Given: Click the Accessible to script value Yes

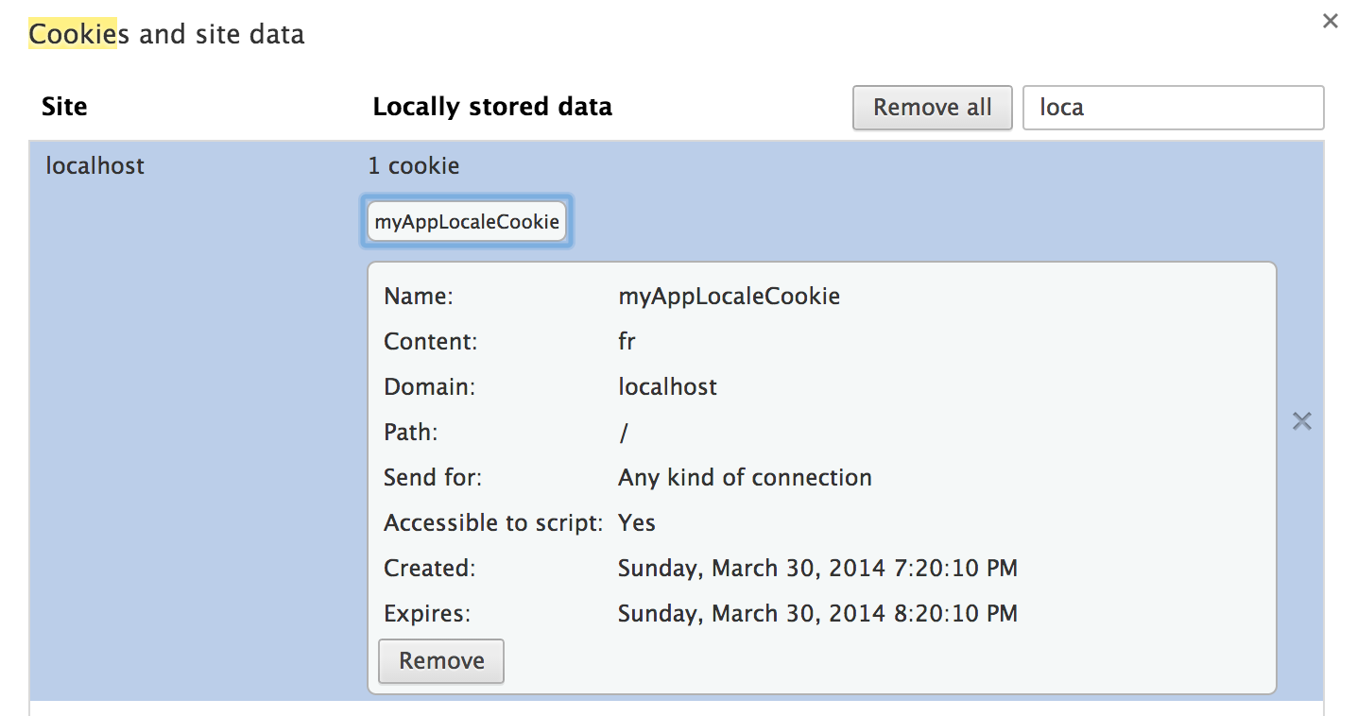Looking at the screenshot, I should (x=638, y=522).
